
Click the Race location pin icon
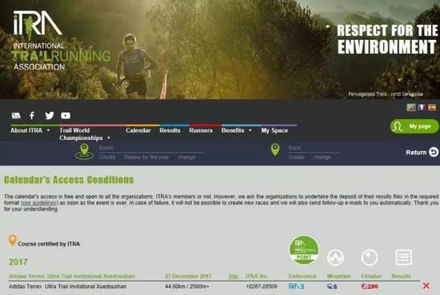[275, 149]
